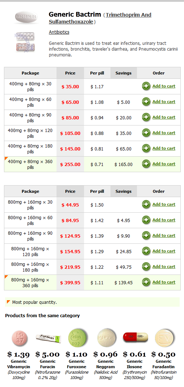Add 400mg + 80mg × 30 pills to cart link
184x387 pixels.
(164, 86)
